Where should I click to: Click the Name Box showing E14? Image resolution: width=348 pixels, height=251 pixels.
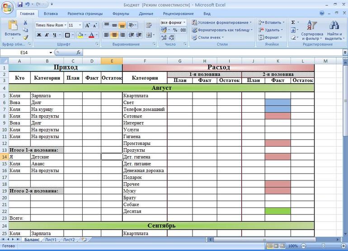pyautogui.click(x=25, y=53)
